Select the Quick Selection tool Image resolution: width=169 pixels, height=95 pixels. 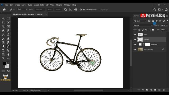click(x=8, y=22)
